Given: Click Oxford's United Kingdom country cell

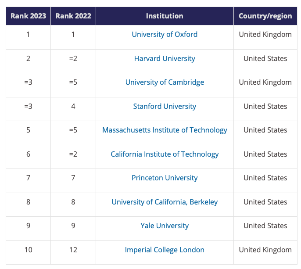Looking at the screenshot, I should click(x=265, y=34).
